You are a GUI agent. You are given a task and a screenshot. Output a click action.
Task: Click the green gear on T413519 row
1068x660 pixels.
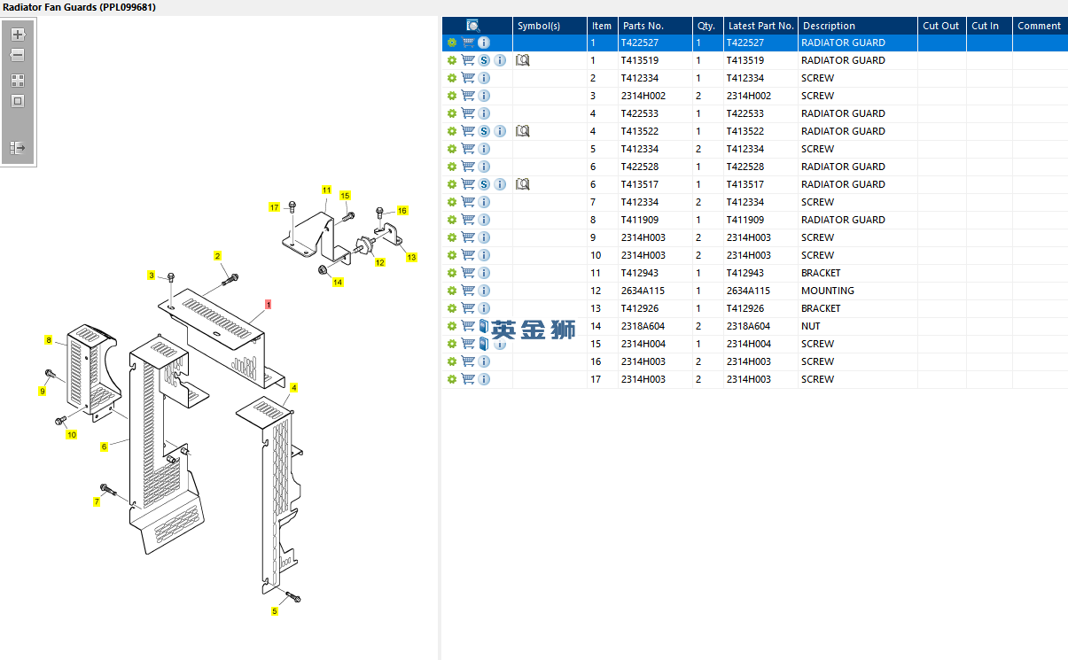[x=452, y=60]
